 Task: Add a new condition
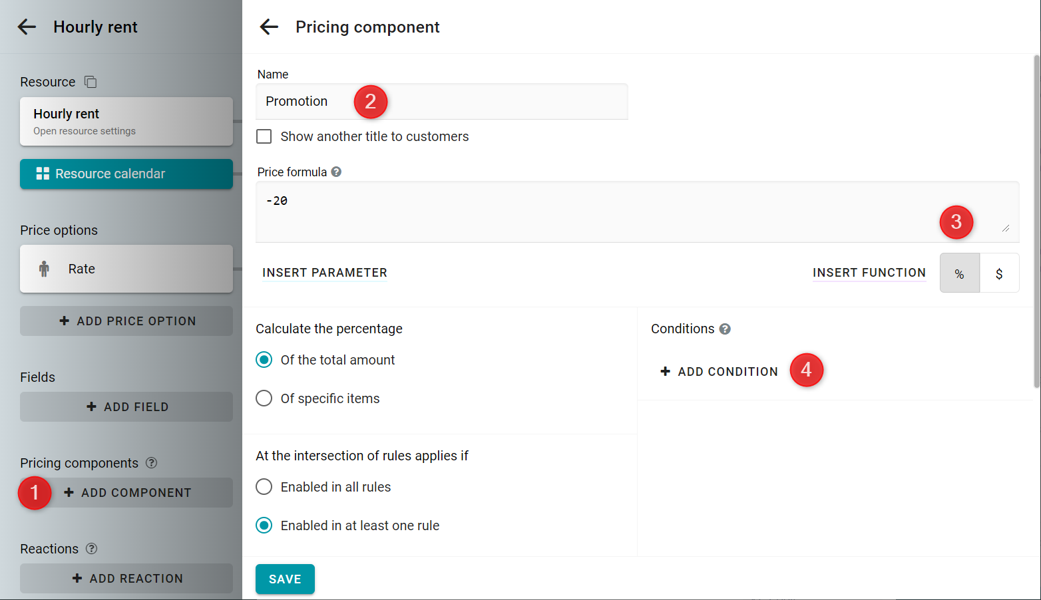[x=719, y=371]
